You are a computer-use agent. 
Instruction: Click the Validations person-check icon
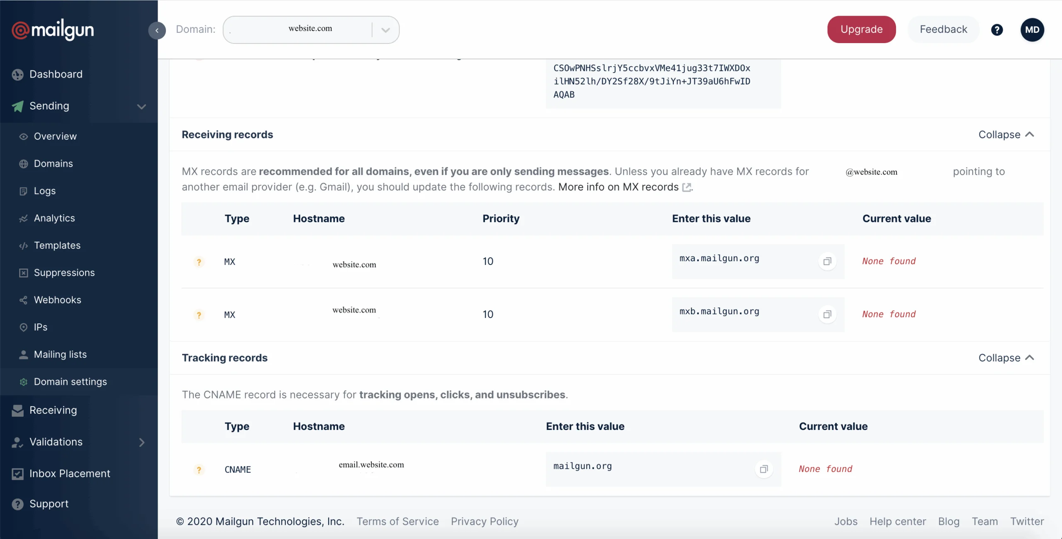click(17, 442)
